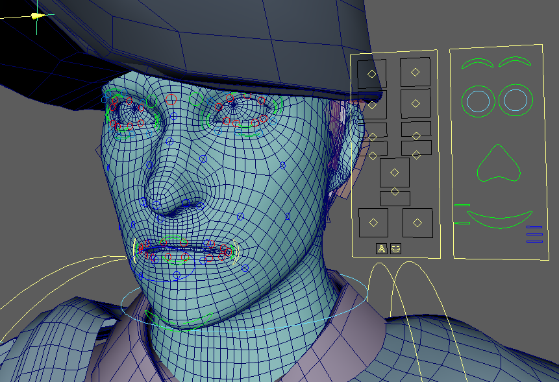Select the green nose control curve
This screenshot has width=559, height=382.
click(498, 178)
